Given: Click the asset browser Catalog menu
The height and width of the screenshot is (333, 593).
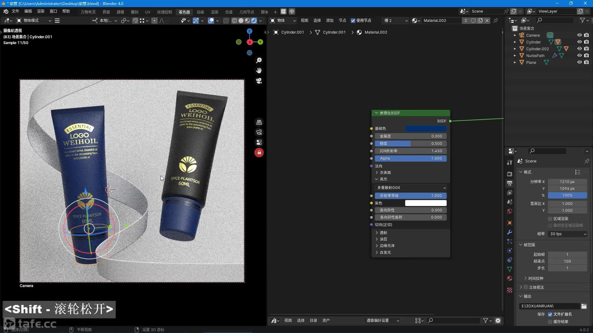Looking at the screenshot, I should coord(313,321).
